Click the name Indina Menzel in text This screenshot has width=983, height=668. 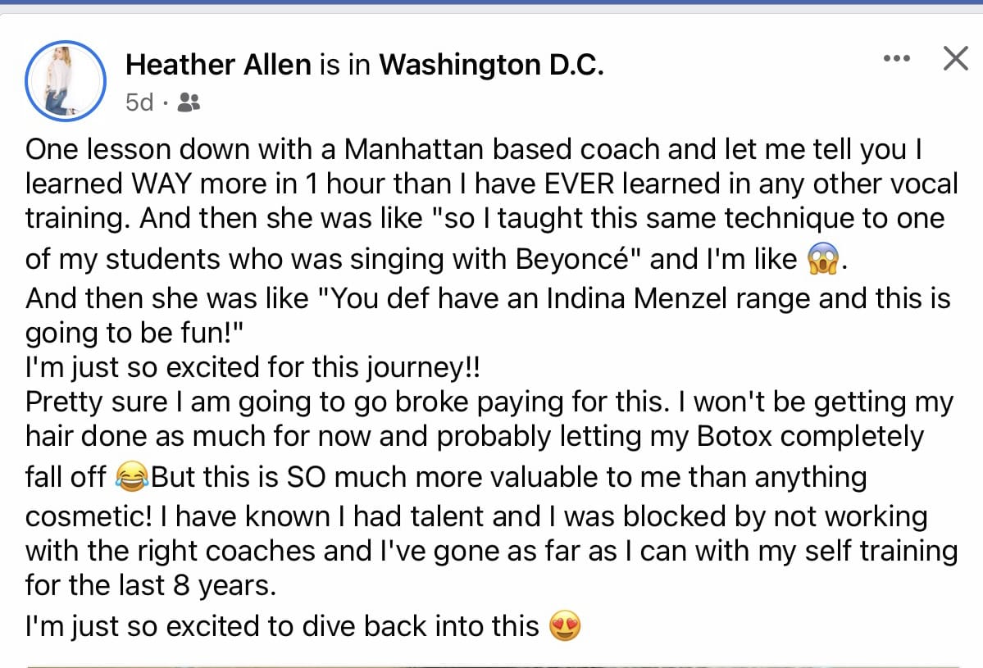tap(636, 298)
